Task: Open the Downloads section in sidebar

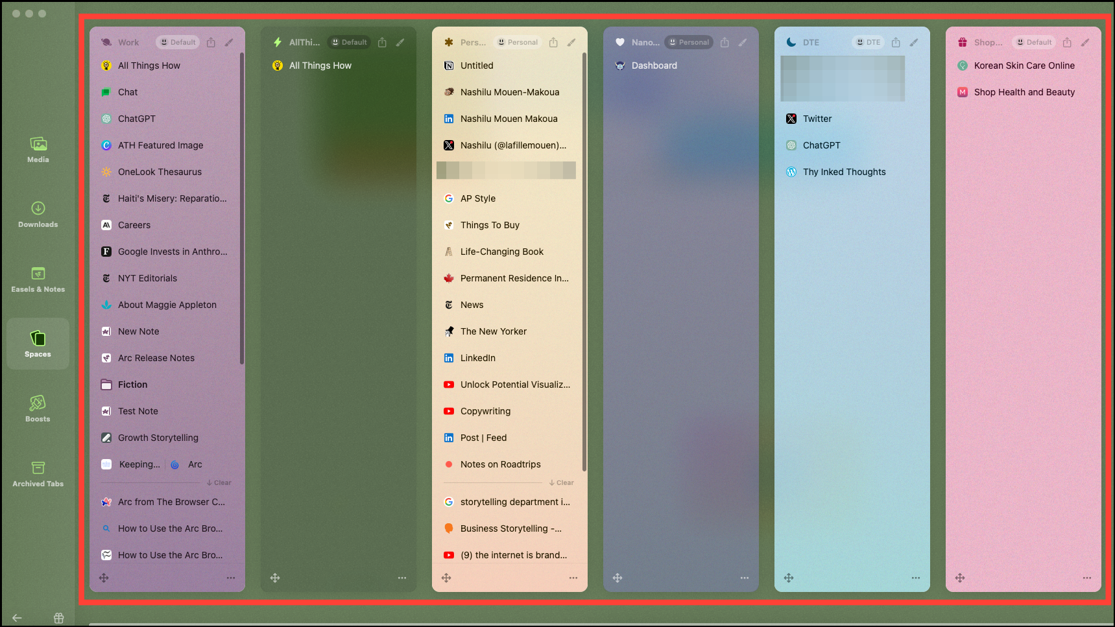Action: coord(38,215)
